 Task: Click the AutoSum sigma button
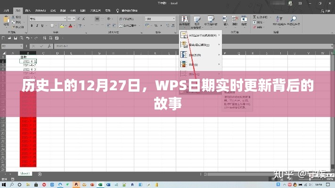tap(261, 17)
